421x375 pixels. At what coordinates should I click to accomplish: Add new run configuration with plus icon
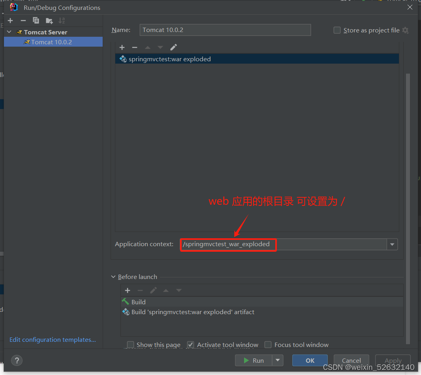coord(11,21)
